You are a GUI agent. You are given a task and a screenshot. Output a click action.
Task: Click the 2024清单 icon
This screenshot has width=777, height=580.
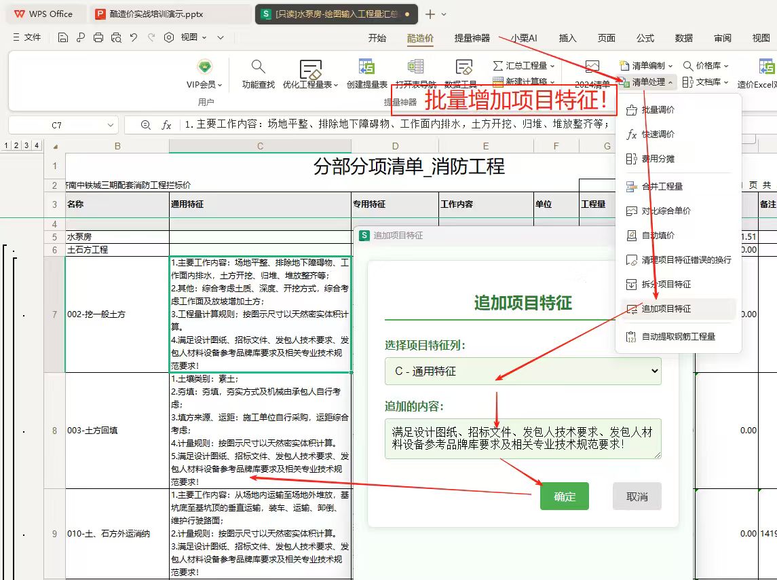(592, 68)
